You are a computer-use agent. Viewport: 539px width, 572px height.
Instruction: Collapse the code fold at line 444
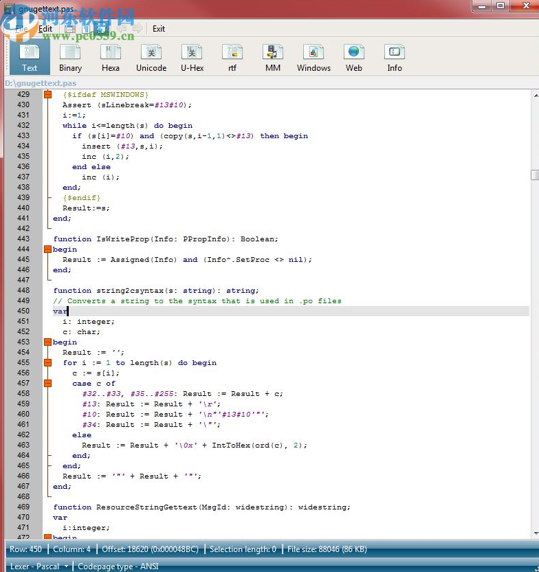[x=47, y=250]
